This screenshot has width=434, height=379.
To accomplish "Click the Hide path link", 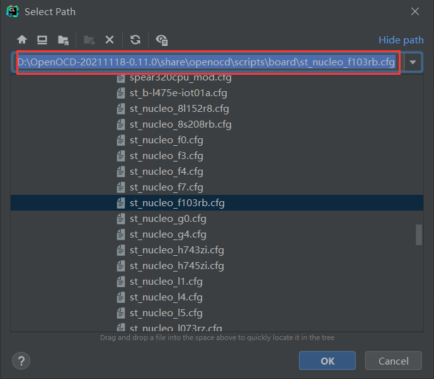I will (x=401, y=40).
